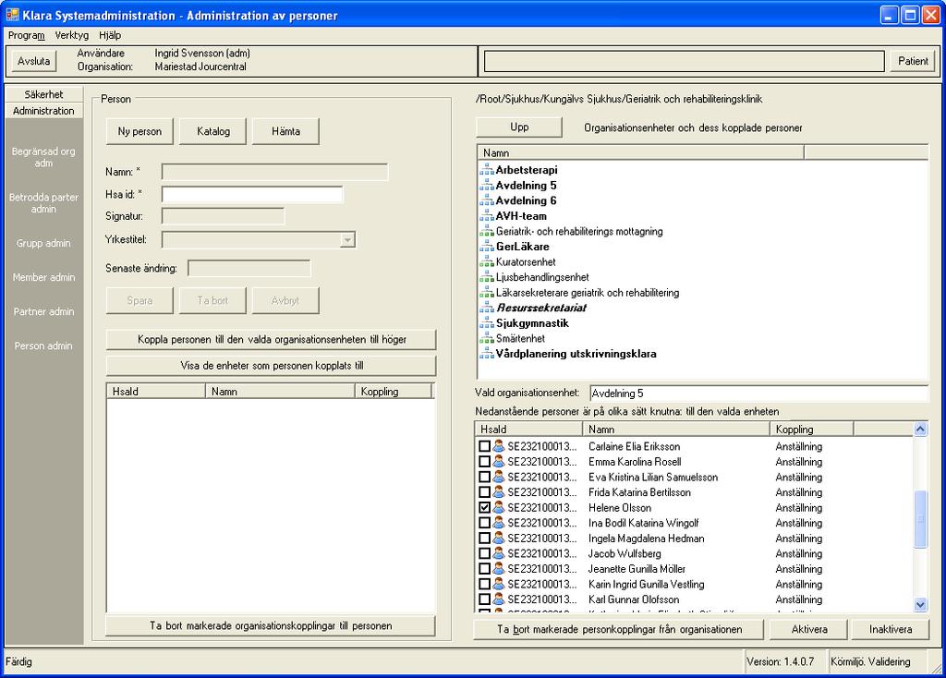Click the org unit icon beside Resurssekretariat
Viewport: 946px width, 678px height.
tap(487, 308)
